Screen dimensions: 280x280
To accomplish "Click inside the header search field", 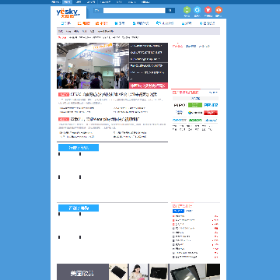I will pyautogui.click(x=134, y=10).
